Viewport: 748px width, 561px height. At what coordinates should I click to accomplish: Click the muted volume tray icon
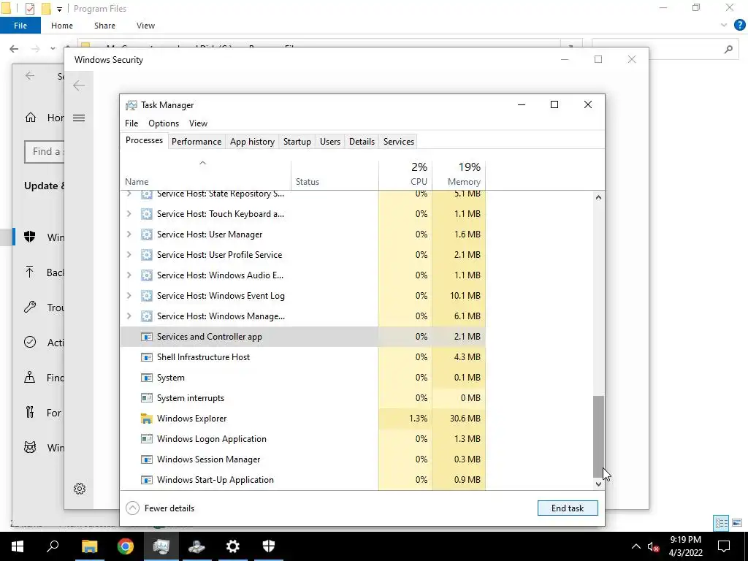pos(653,546)
